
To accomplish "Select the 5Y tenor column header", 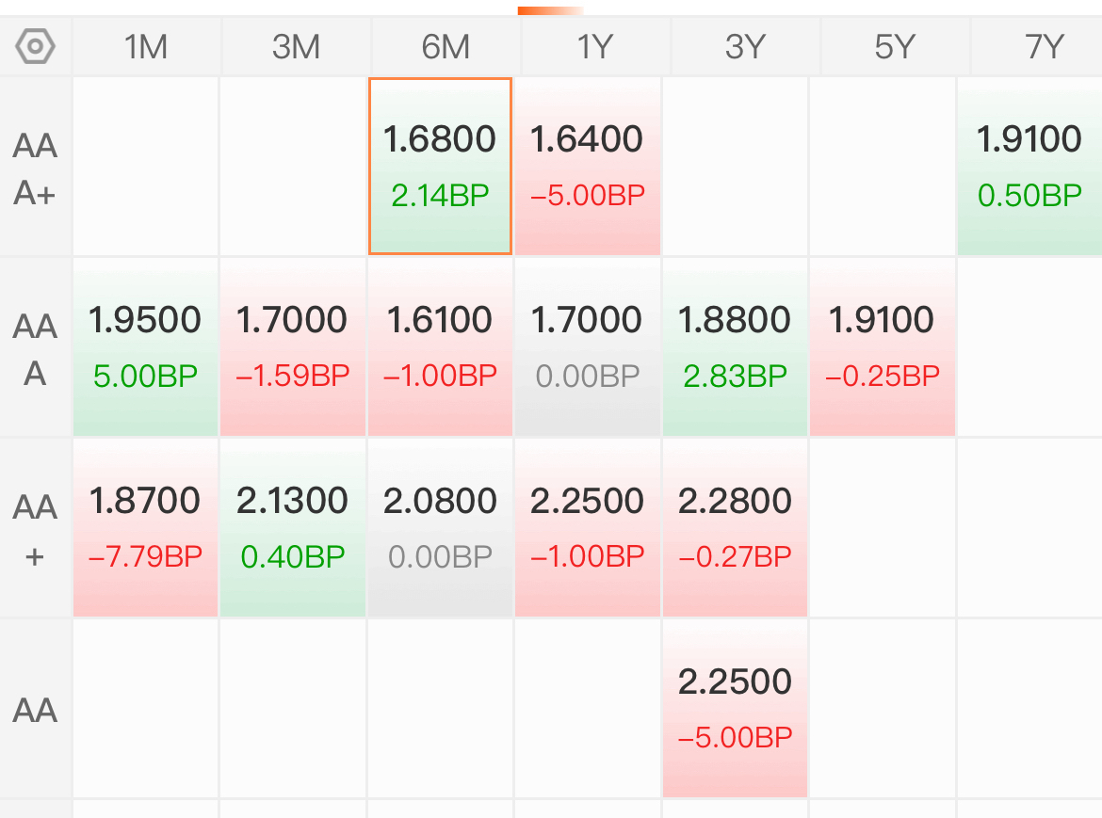I will click(x=895, y=47).
